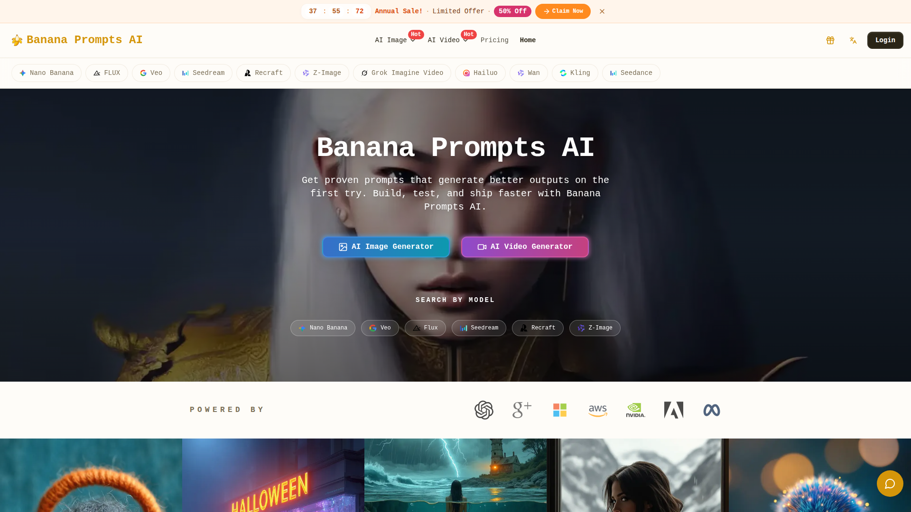Click the Claim Now sale button
This screenshot has width=911, height=512.
pyautogui.click(x=563, y=11)
